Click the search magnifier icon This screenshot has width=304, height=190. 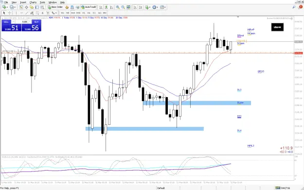[x=294, y=7]
